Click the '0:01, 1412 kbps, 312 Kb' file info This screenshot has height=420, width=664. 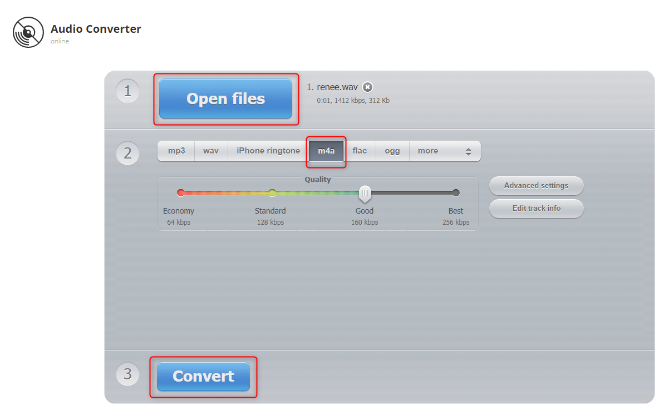click(353, 101)
